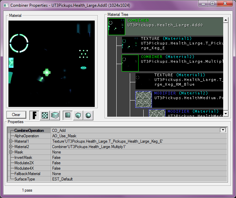236x198 pixels.
Task: Expand the Mask property row
Action: click(x=11, y=152)
